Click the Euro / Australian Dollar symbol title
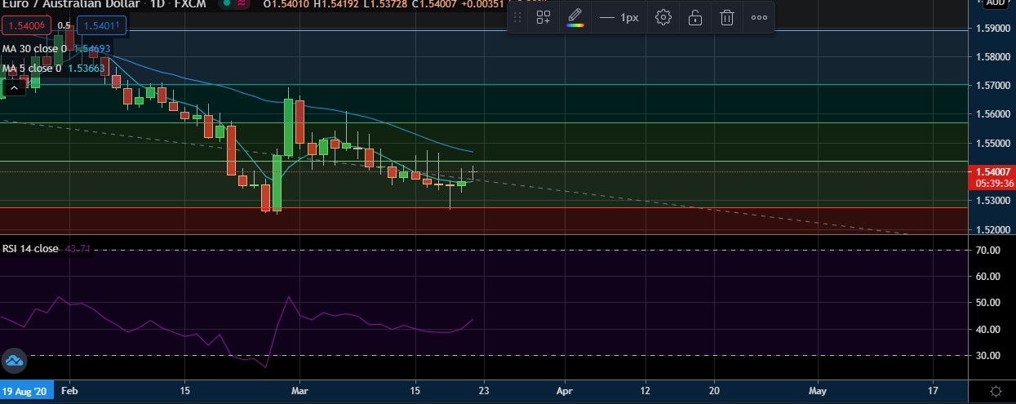 coord(69,5)
